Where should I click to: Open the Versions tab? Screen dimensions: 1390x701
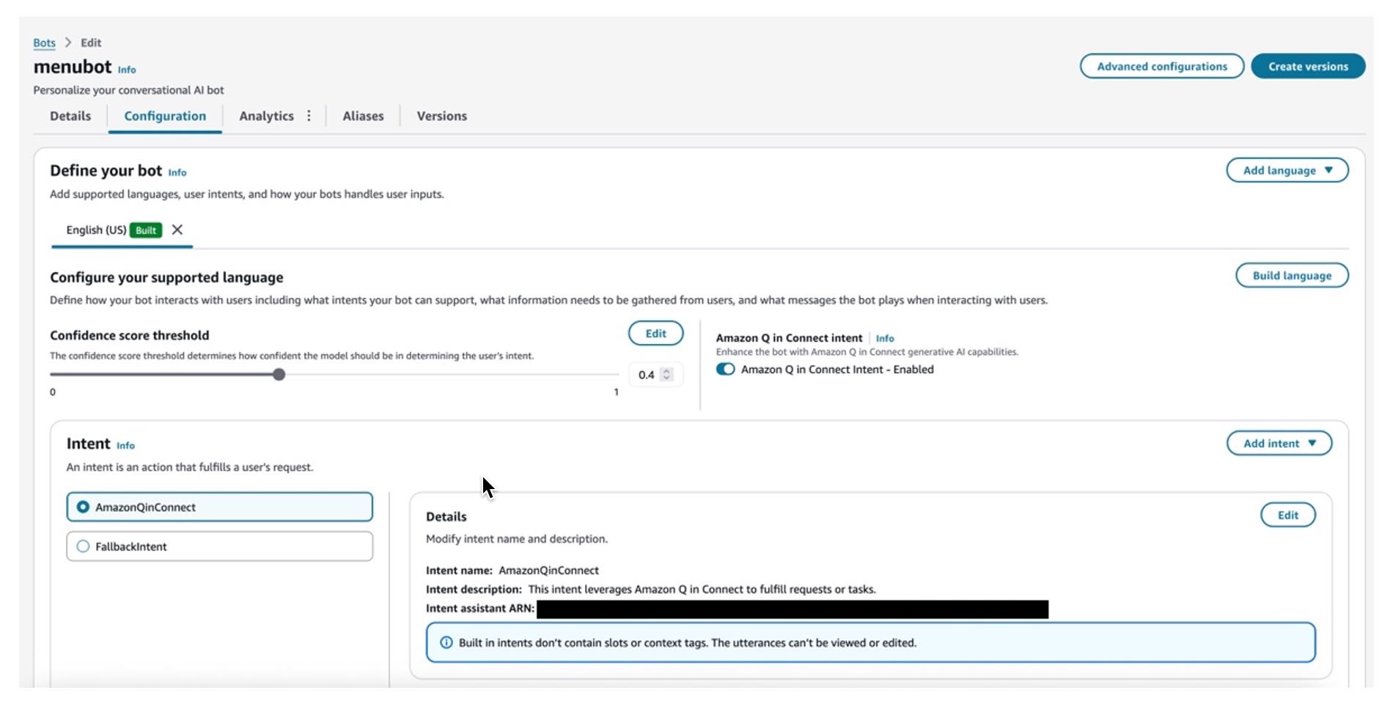click(x=441, y=116)
